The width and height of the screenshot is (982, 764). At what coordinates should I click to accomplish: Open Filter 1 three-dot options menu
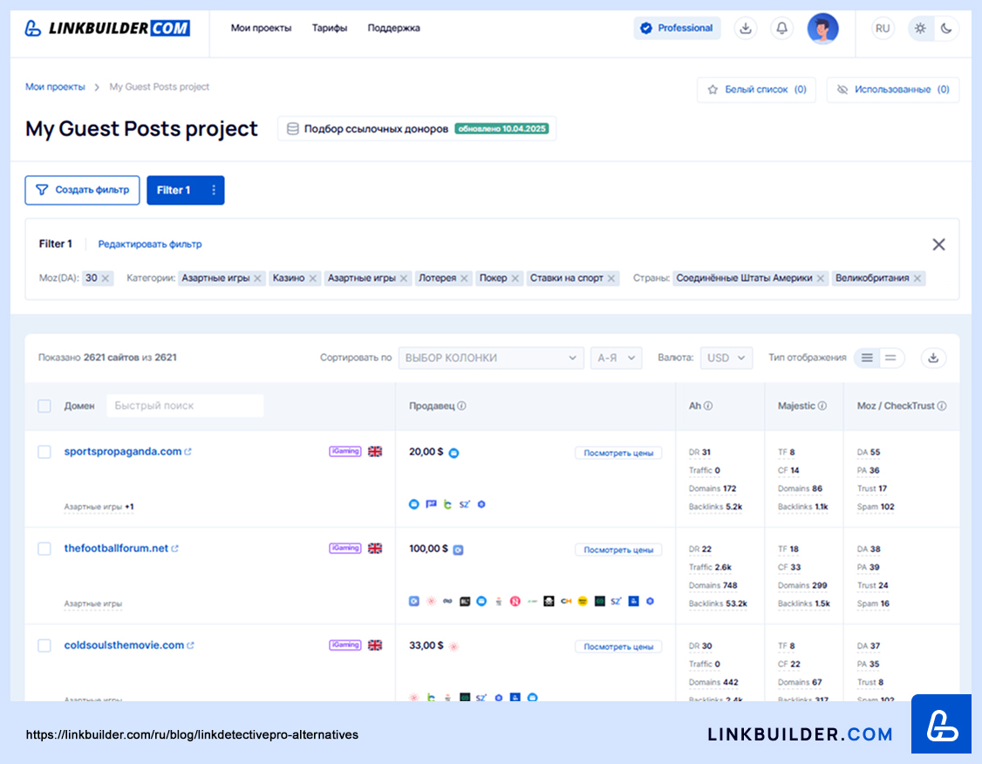point(214,190)
